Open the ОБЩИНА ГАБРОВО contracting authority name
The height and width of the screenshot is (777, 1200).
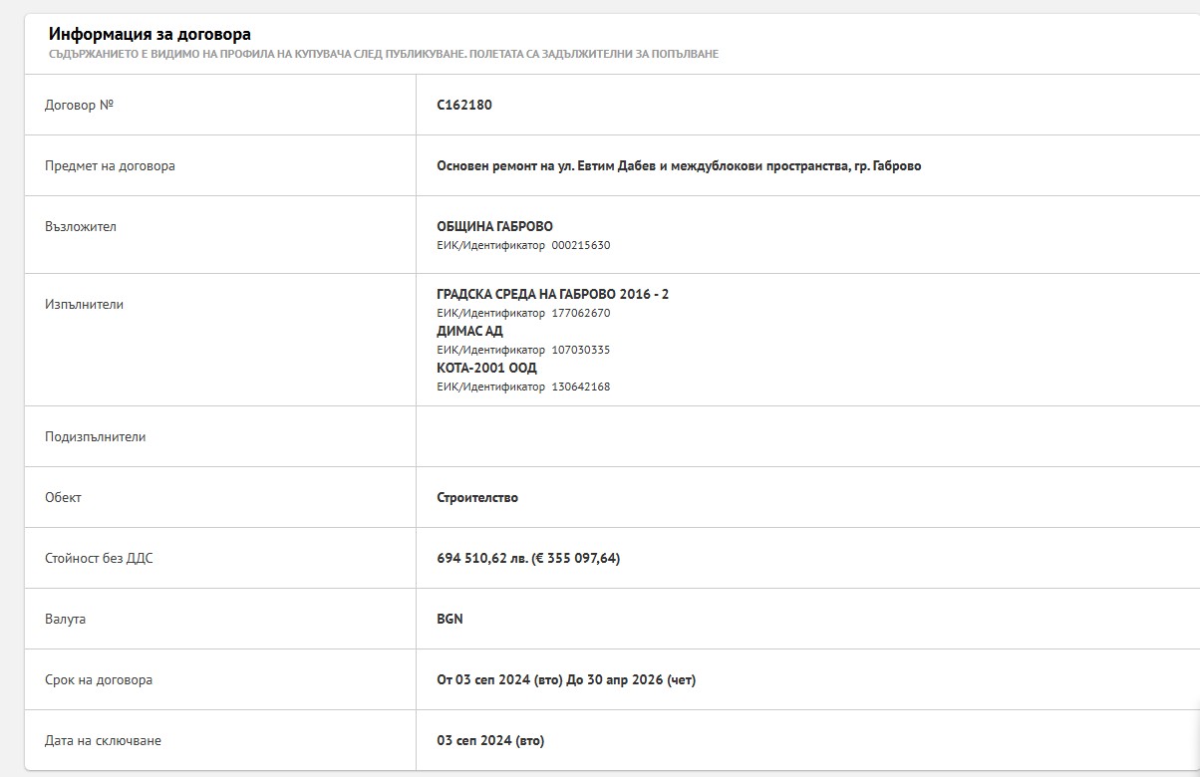494,226
